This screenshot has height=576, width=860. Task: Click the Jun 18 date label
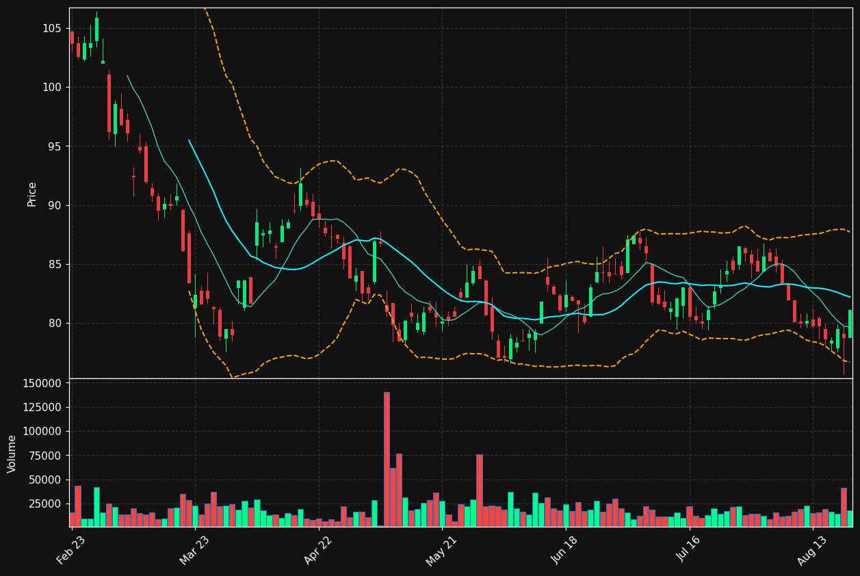566,550
